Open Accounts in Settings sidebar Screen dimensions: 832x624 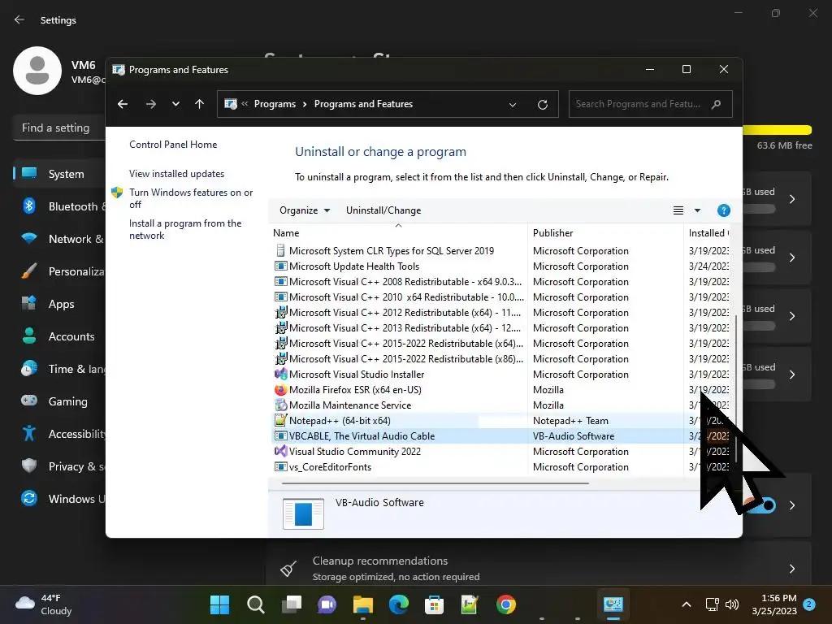[x=59, y=336]
